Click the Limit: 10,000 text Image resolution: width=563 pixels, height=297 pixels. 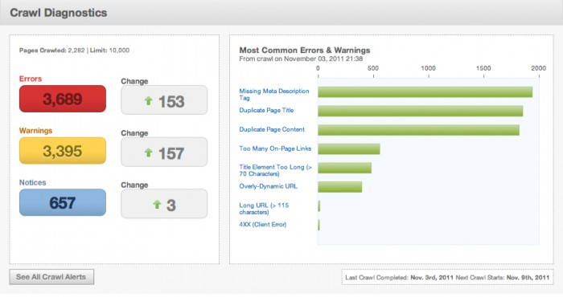109,50
